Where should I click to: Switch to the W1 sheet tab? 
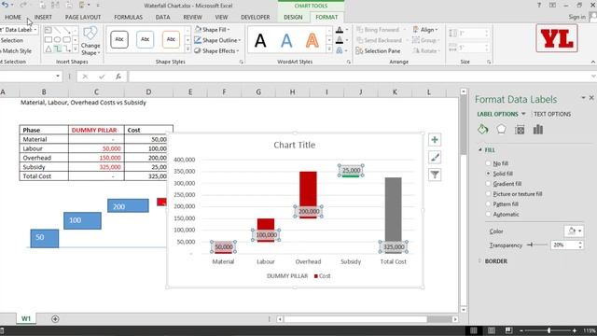click(x=26, y=318)
